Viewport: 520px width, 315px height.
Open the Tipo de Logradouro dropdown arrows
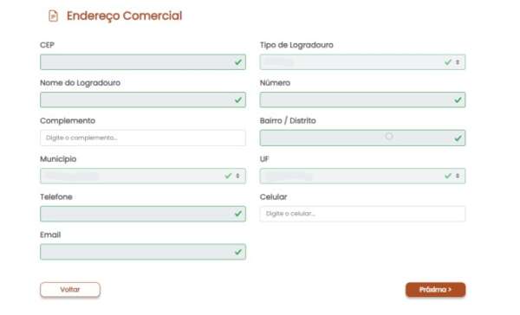pos(458,62)
